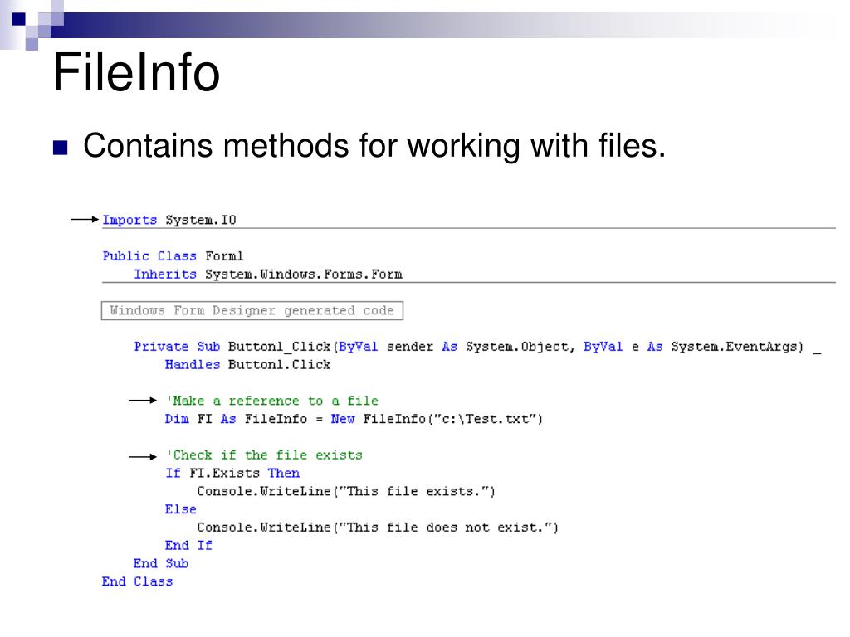Expand the Windows Form Designer generated code region
The image size is (850, 637).
[252, 310]
